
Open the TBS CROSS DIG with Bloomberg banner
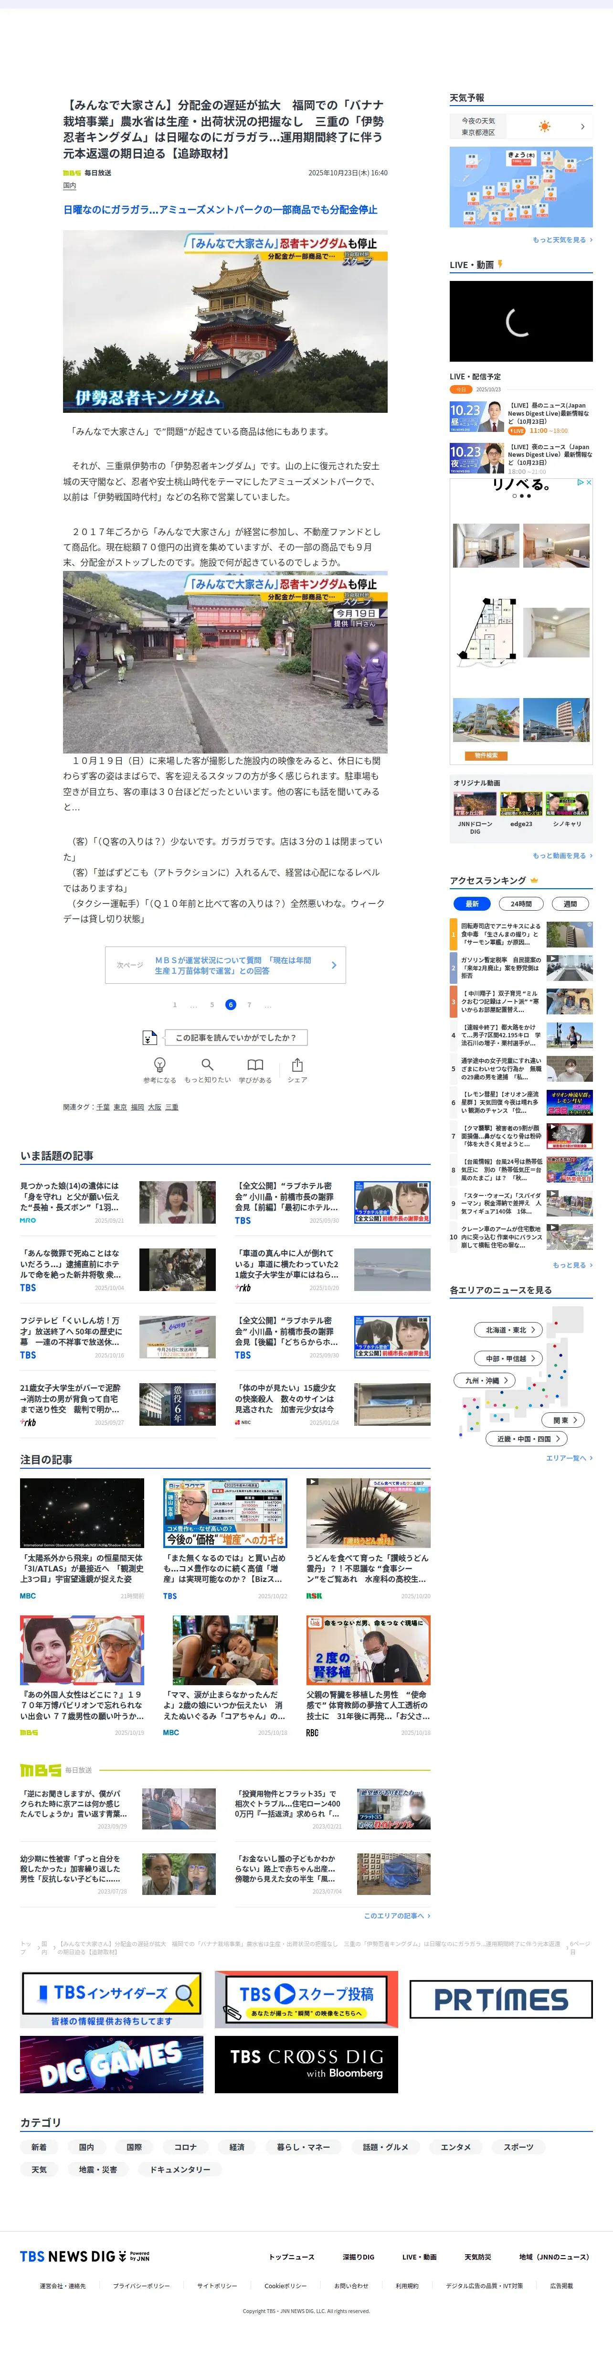click(306, 2064)
